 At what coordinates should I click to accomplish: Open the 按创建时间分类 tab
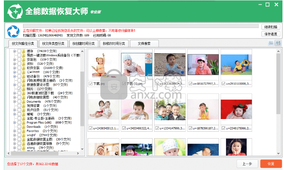click(84, 44)
